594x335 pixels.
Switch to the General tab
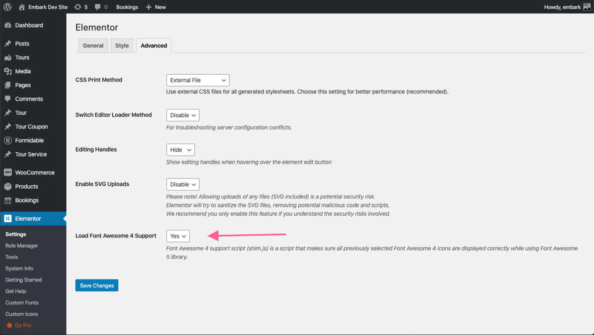(93, 45)
